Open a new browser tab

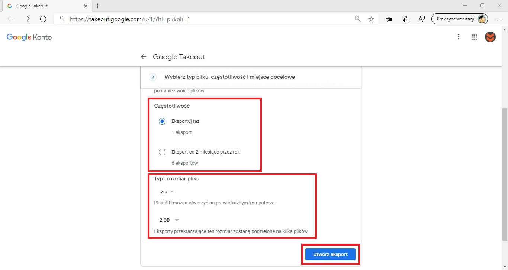tap(98, 6)
